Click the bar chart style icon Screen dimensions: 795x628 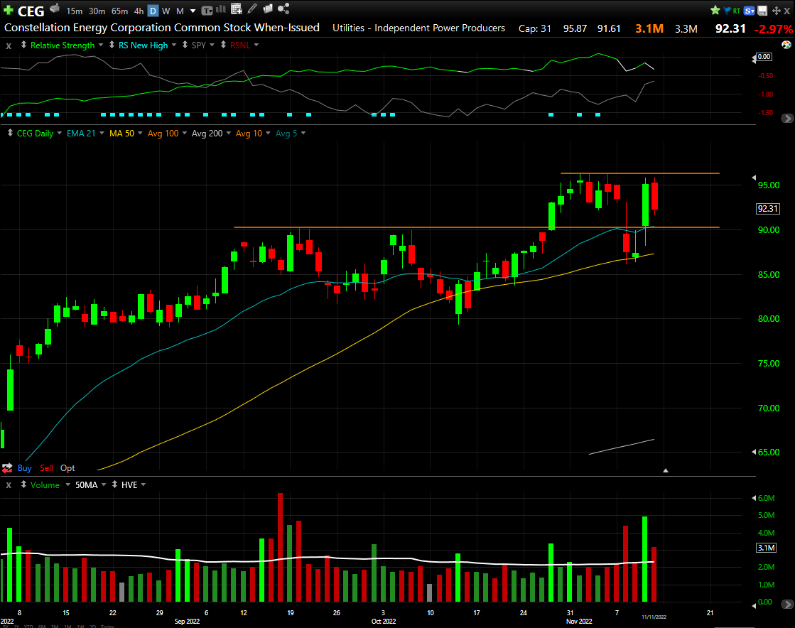(x=221, y=9)
